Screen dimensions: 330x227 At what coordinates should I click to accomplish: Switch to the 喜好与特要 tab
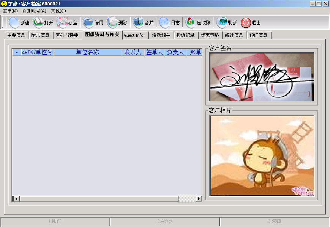click(67, 35)
